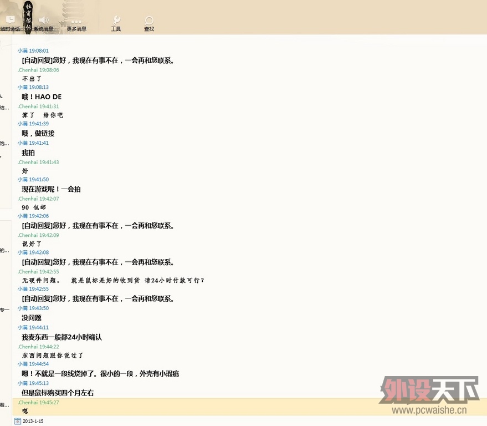
Task: Click the header 小满 19:44:11
Action: coord(33,327)
